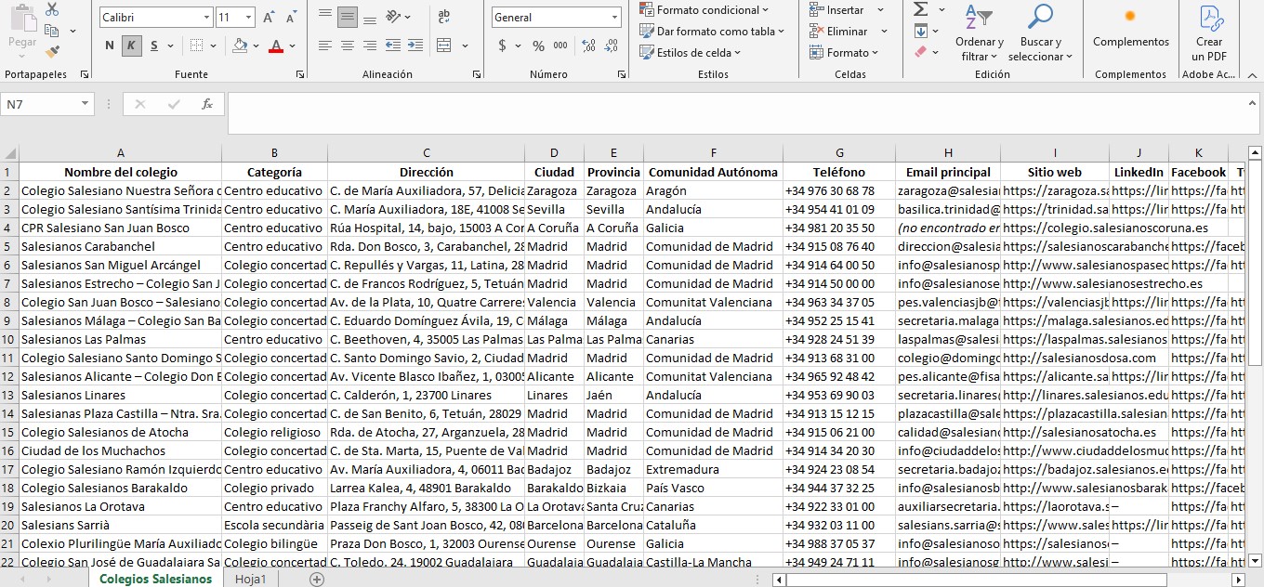
Task: Open the font color dropdown arrow
Action: click(x=292, y=46)
